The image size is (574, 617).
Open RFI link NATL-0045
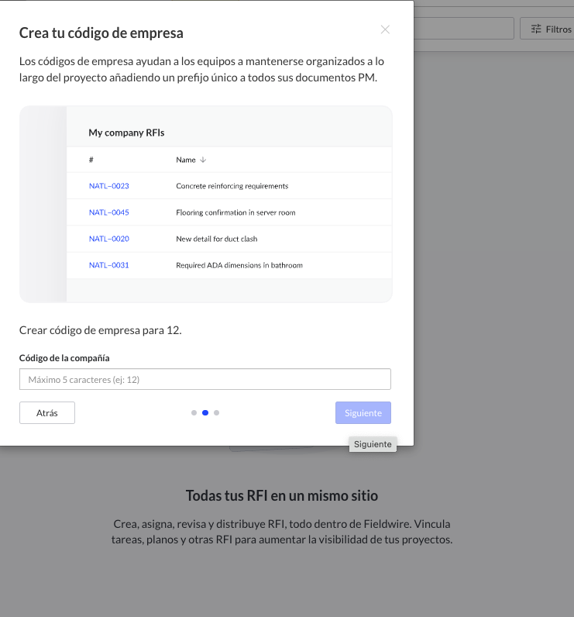(x=109, y=212)
